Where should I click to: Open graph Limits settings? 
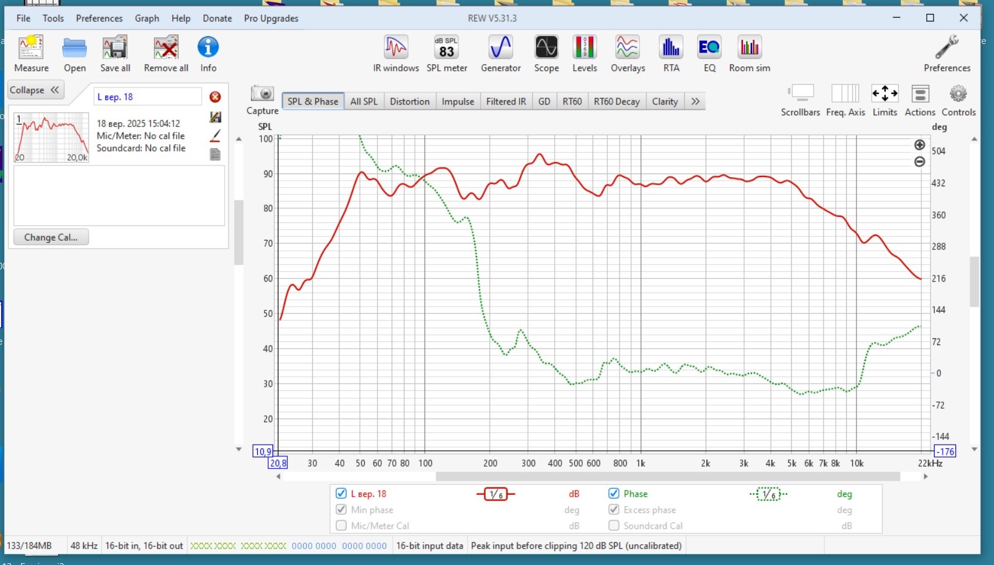[x=885, y=100]
